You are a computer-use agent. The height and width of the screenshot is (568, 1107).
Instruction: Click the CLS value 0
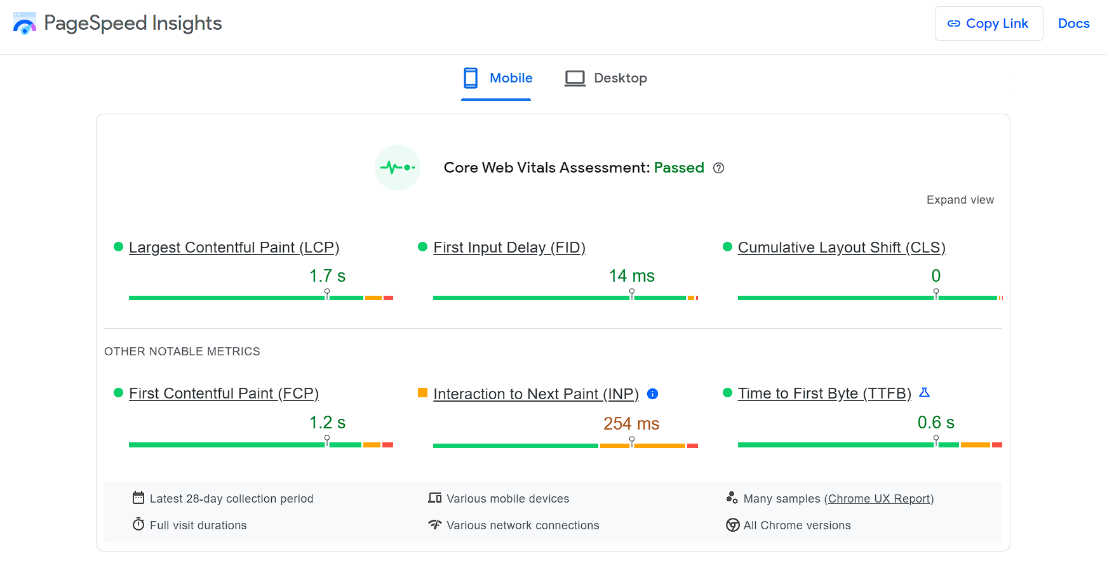(x=936, y=276)
